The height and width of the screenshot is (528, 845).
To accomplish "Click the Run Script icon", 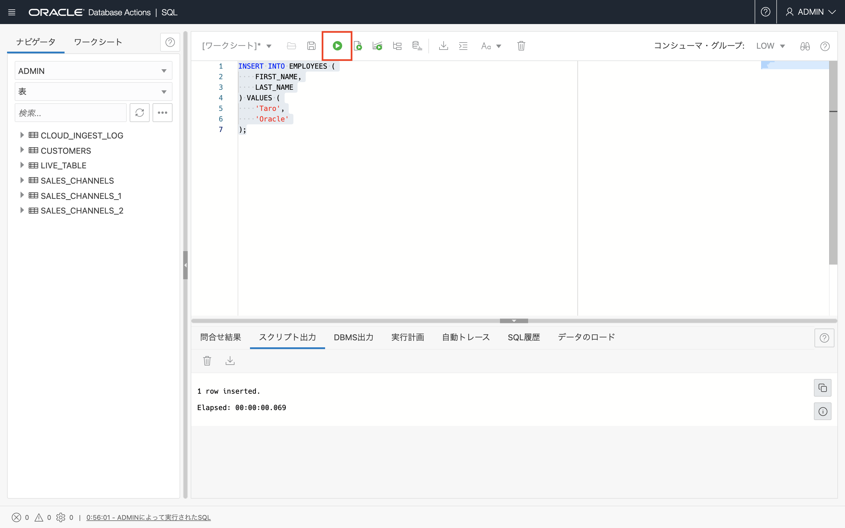I will click(358, 46).
